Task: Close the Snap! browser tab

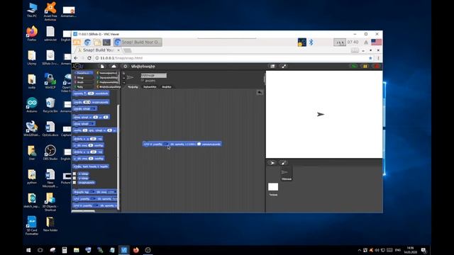Action: [118, 50]
